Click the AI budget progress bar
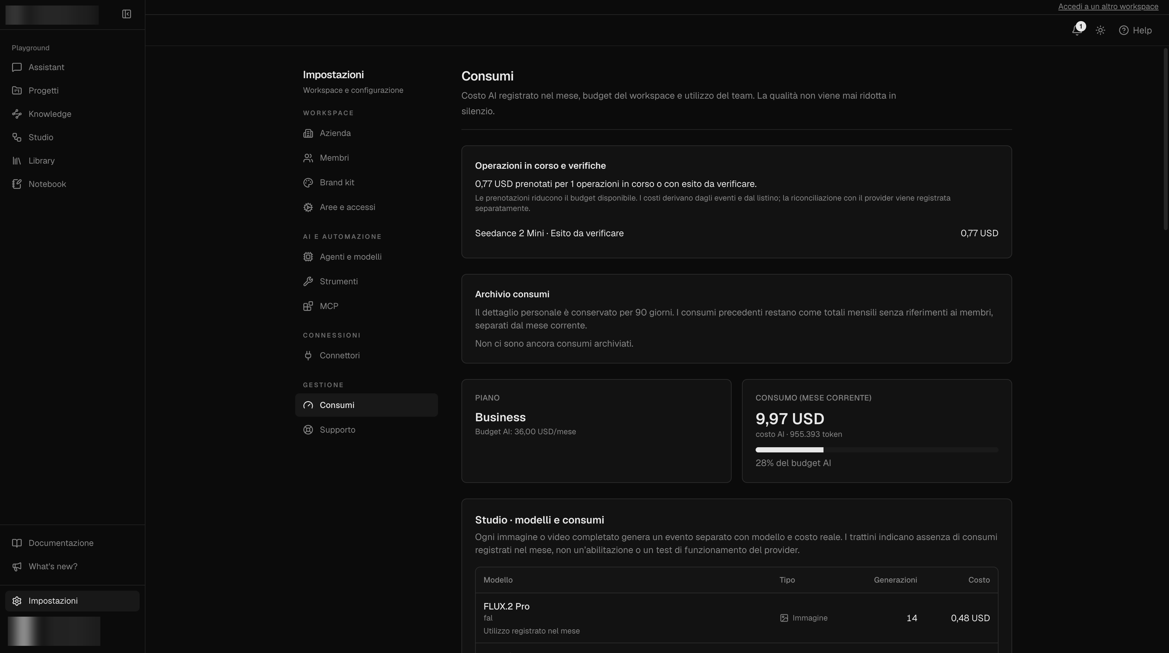The height and width of the screenshot is (653, 1169). [876, 450]
